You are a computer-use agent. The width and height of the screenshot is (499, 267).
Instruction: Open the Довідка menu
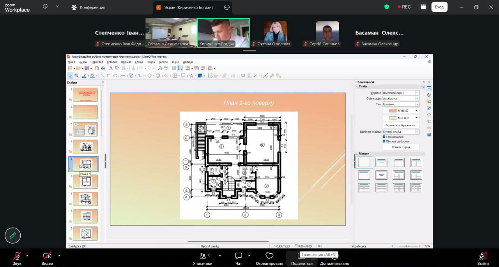[188, 62]
